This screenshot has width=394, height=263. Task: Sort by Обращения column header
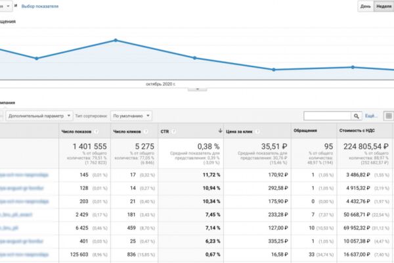click(305, 131)
